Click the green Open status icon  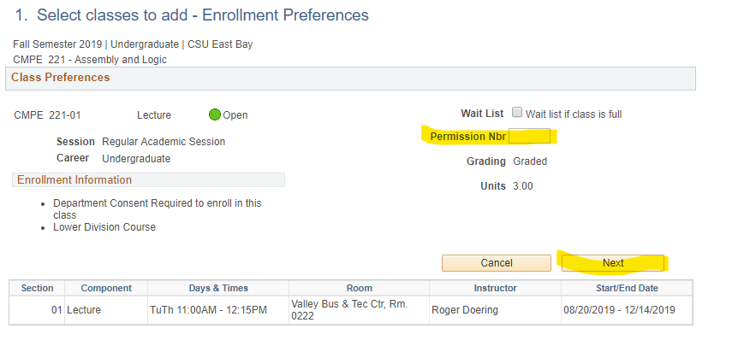[x=215, y=114]
